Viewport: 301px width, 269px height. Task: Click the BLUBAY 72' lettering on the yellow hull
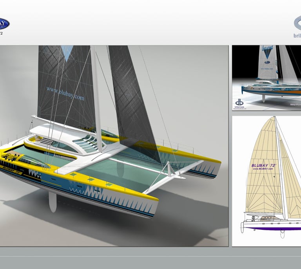click(x=11, y=170)
